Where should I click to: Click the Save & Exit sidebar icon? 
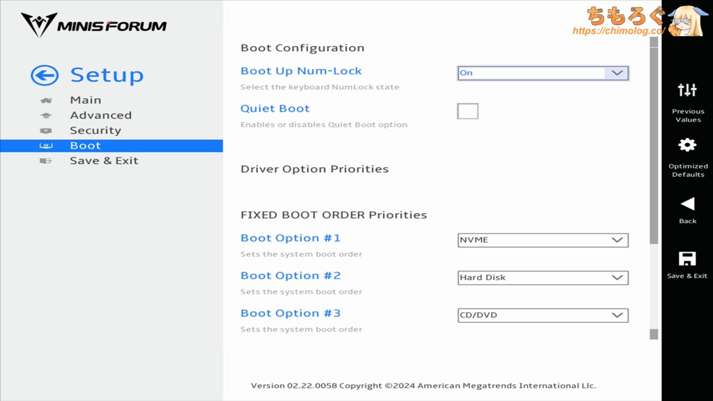46,161
